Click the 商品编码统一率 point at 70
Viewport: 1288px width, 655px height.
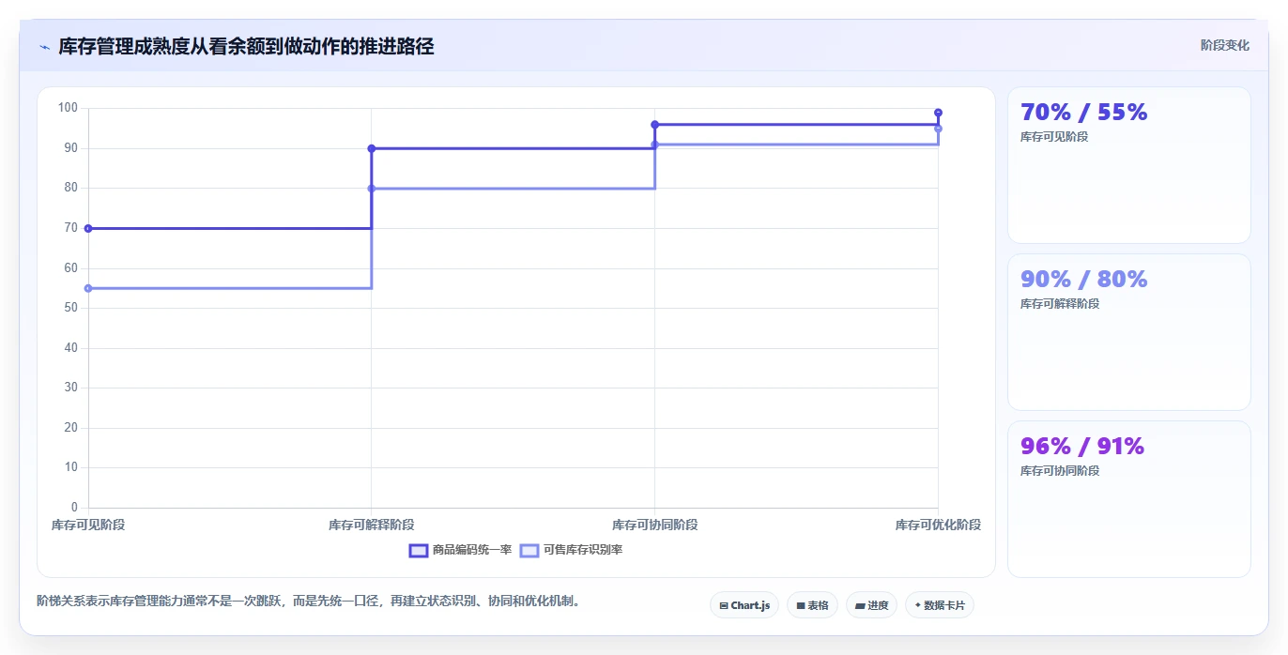click(88, 228)
